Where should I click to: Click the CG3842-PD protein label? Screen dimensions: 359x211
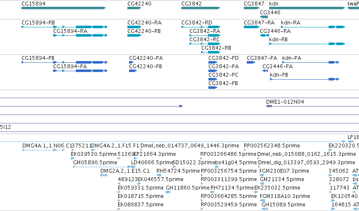pos(224,58)
